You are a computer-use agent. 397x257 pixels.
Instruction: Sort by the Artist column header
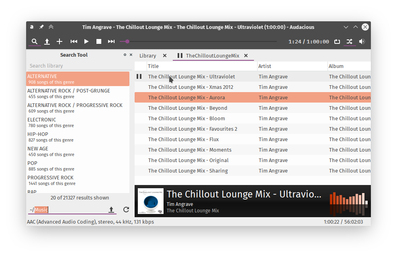tap(292, 66)
